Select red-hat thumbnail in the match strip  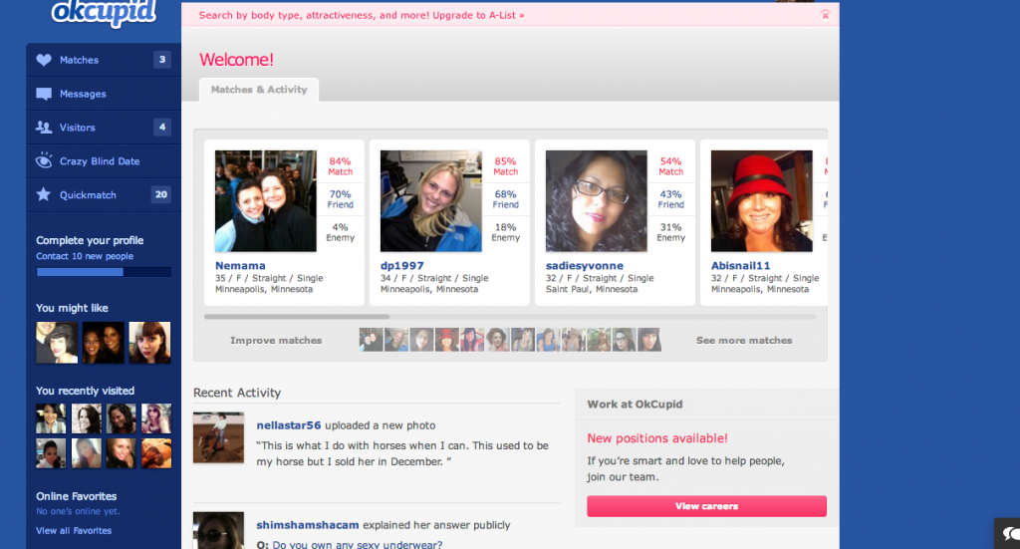[x=447, y=340]
